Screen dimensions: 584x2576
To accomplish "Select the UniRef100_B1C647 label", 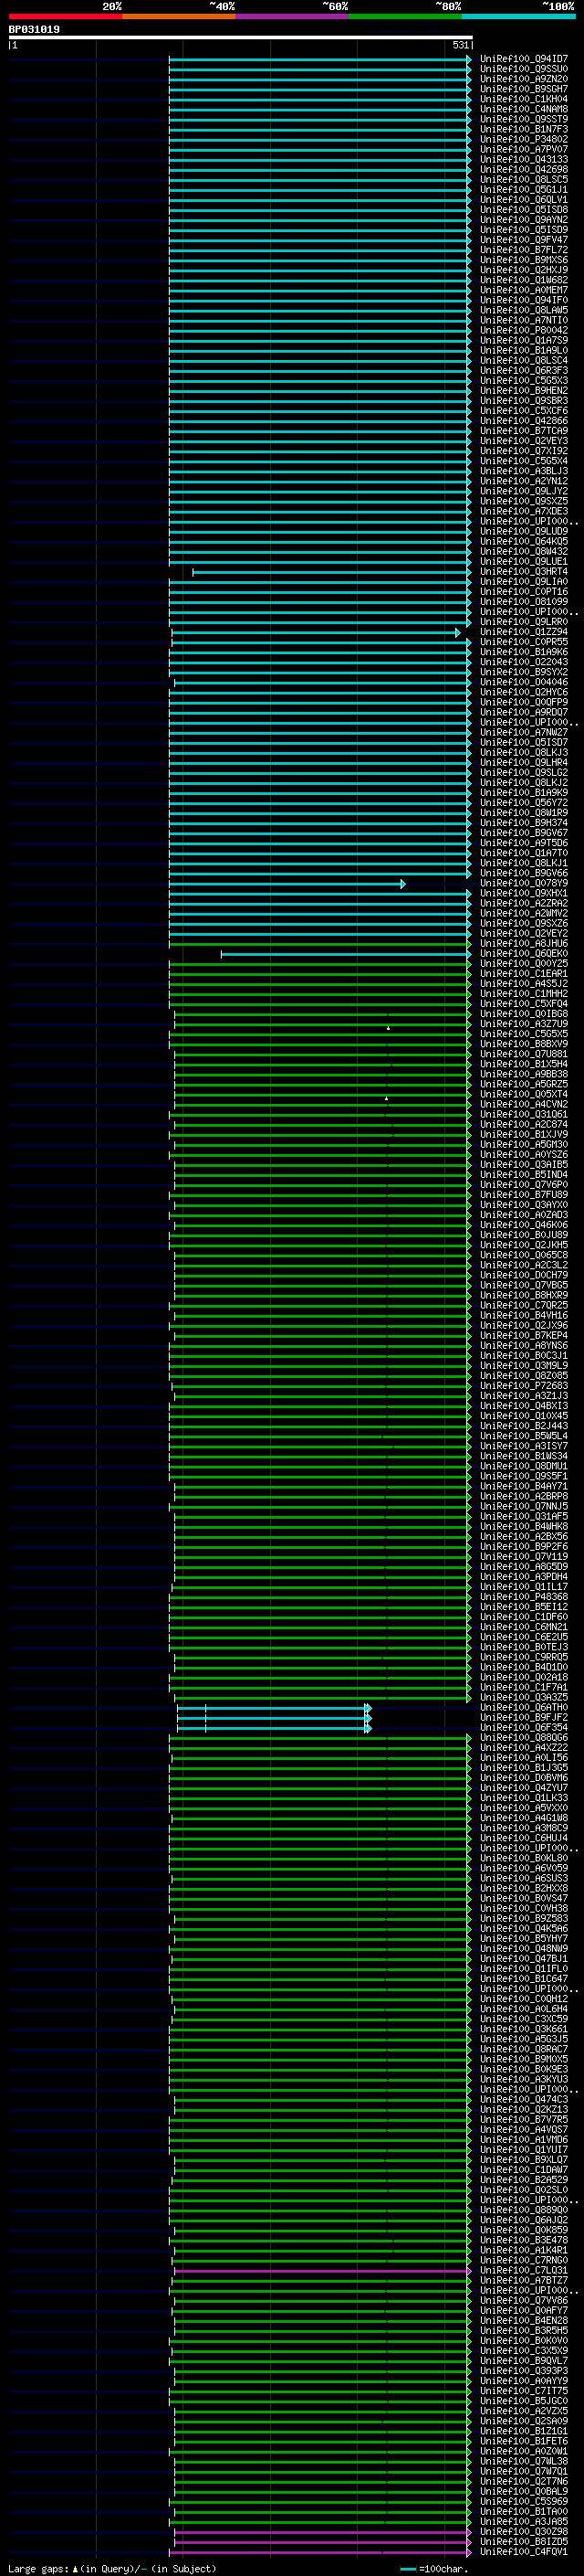I will click(x=523, y=1979).
